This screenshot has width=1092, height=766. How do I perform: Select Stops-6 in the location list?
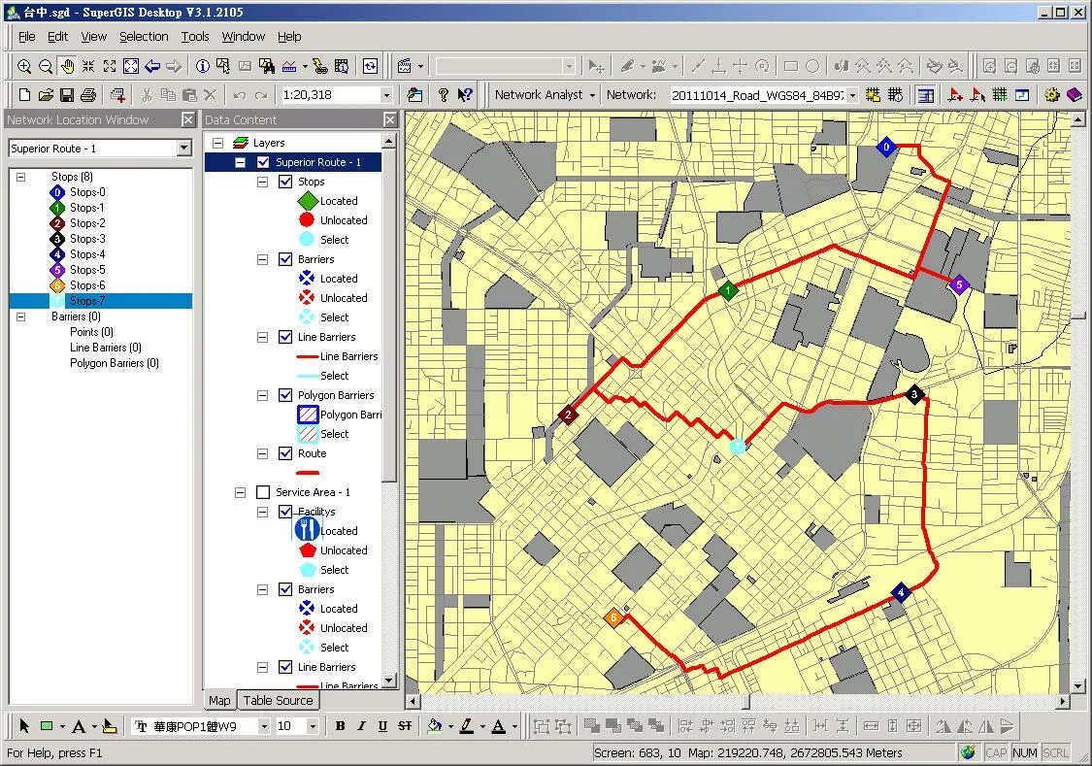(x=87, y=285)
